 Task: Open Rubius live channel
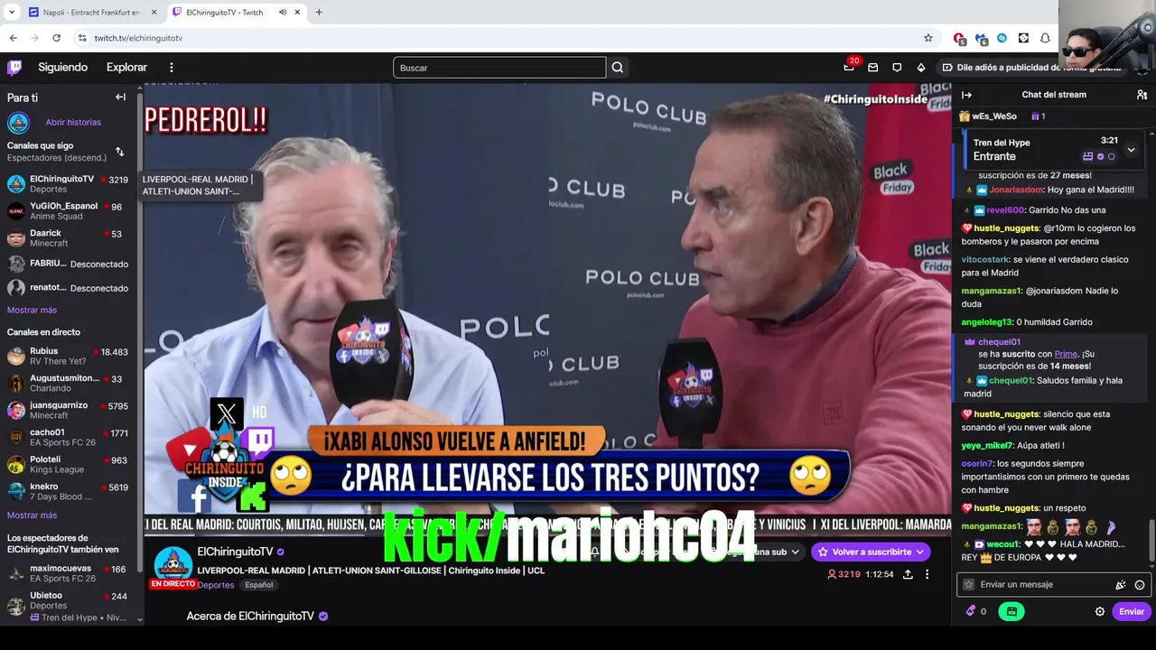pos(68,356)
